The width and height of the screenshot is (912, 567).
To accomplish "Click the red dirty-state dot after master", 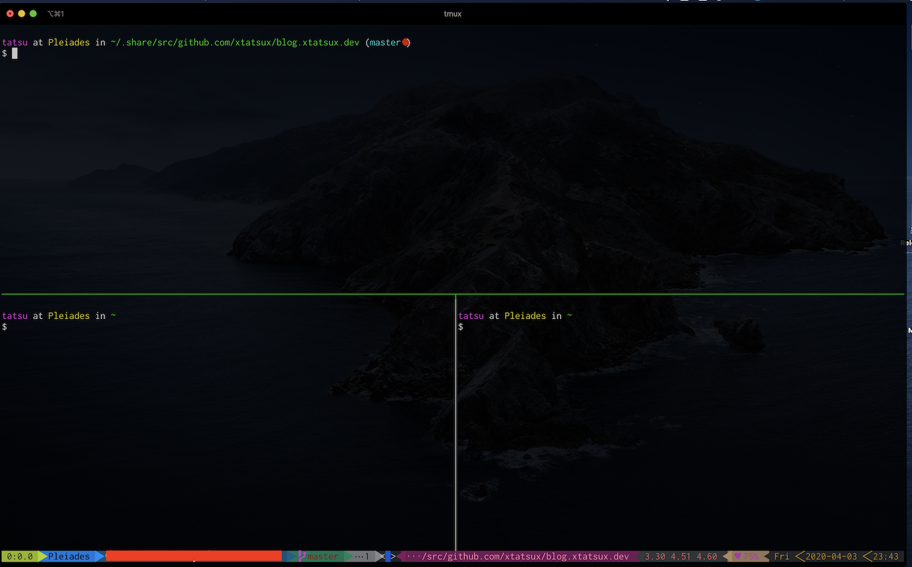I will click(x=406, y=43).
